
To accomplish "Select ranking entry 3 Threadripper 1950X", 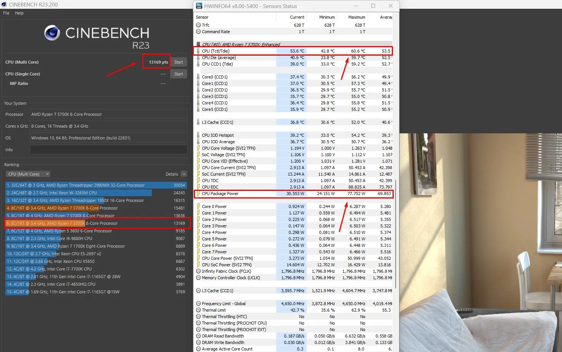I will [96, 200].
